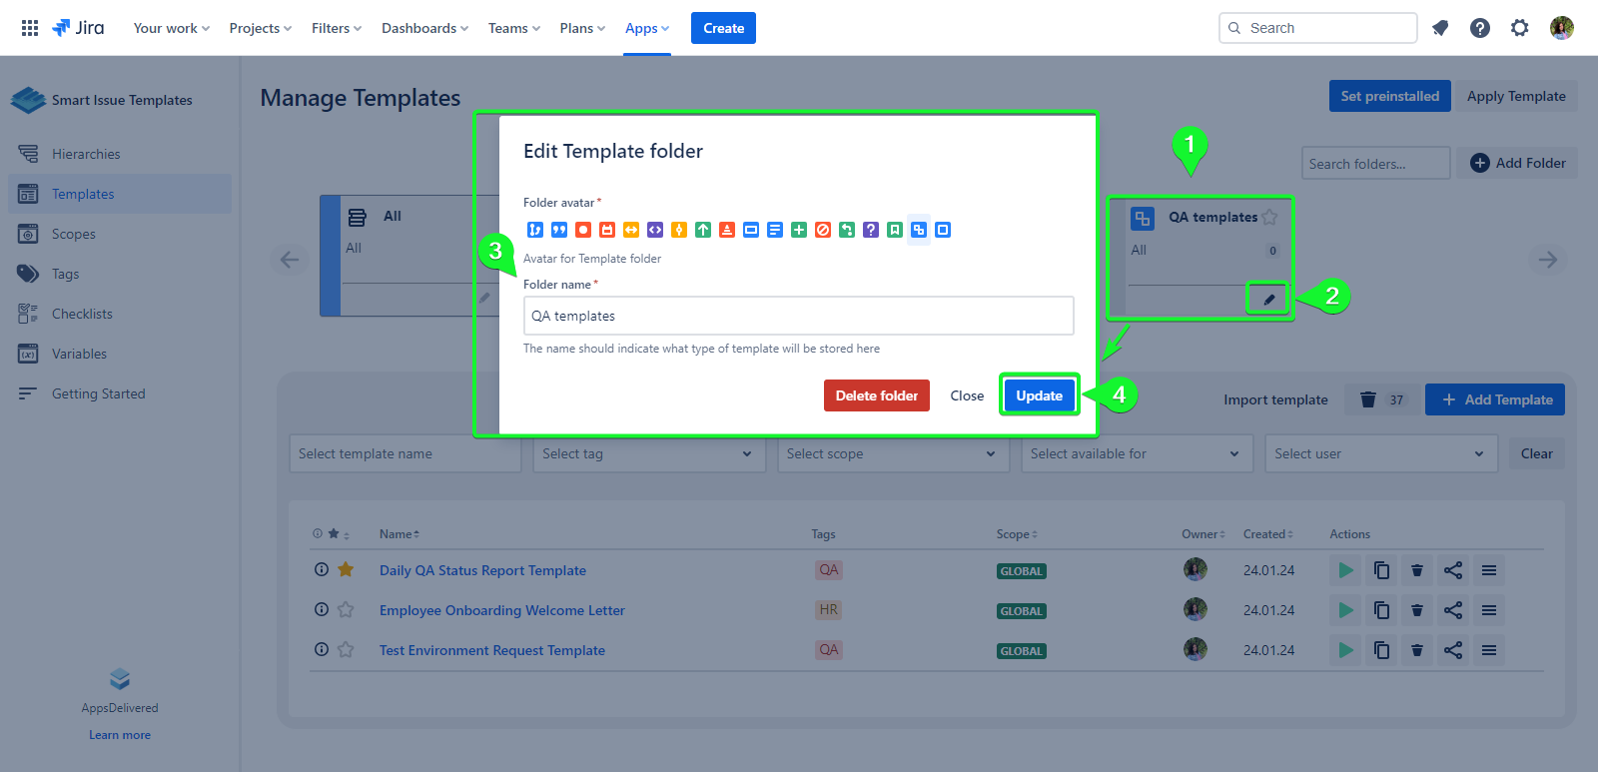The width and height of the screenshot is (1598, 772).
Task: Open the notifications icon in the top bar
Action: tap(1440, 28)
